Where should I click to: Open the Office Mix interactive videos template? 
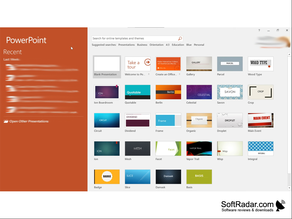(x=168, y=64)
